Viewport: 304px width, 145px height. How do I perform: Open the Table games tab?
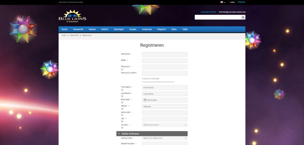click(185, 29)
